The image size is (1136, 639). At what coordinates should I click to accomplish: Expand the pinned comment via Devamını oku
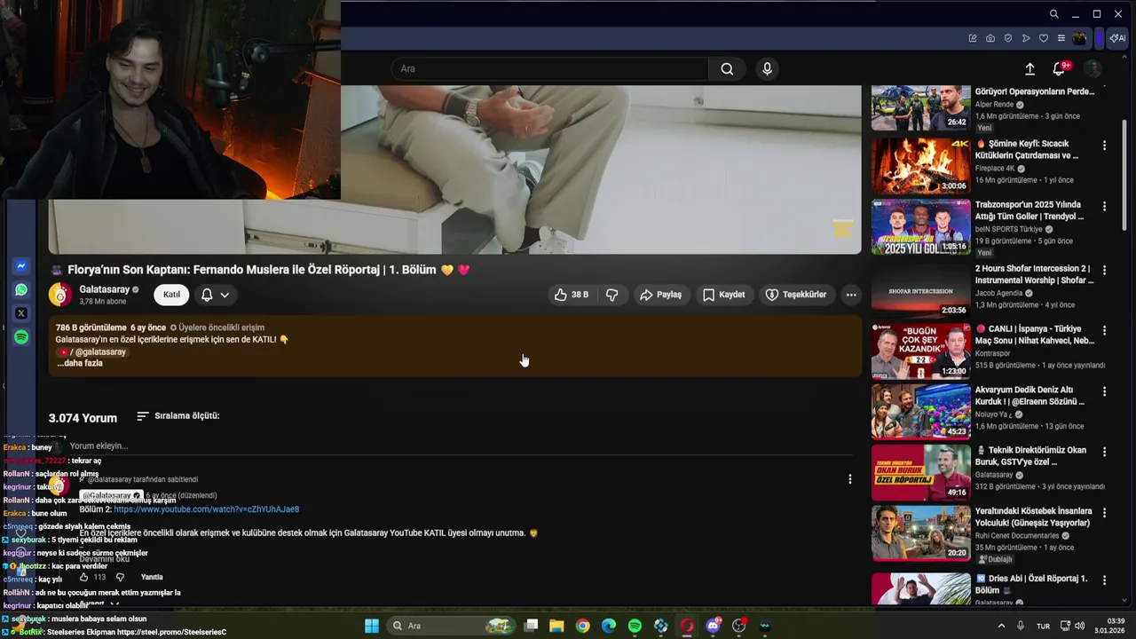pos(105,559)
